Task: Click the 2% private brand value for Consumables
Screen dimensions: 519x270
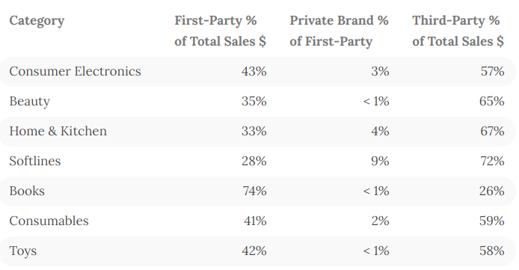Action: 380,221
